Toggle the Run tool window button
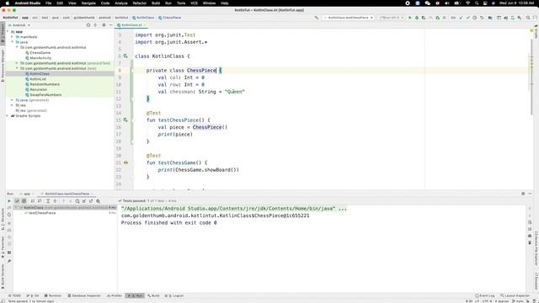539x303 pixels. tap(135, 295)
